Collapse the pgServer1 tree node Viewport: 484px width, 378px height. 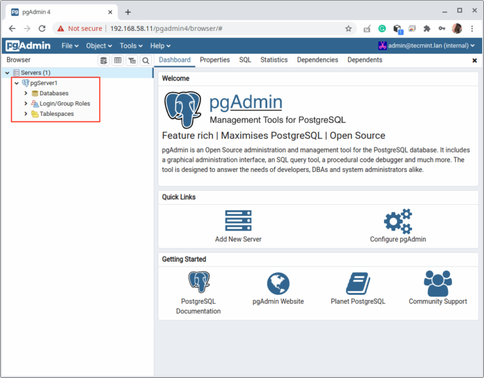[x=16, y=83]
